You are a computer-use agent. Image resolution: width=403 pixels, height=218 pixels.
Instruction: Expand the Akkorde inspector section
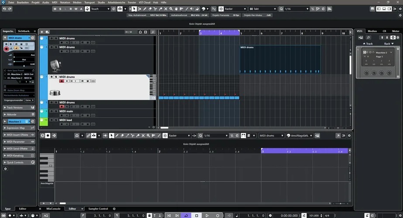[x=19, y=114]
